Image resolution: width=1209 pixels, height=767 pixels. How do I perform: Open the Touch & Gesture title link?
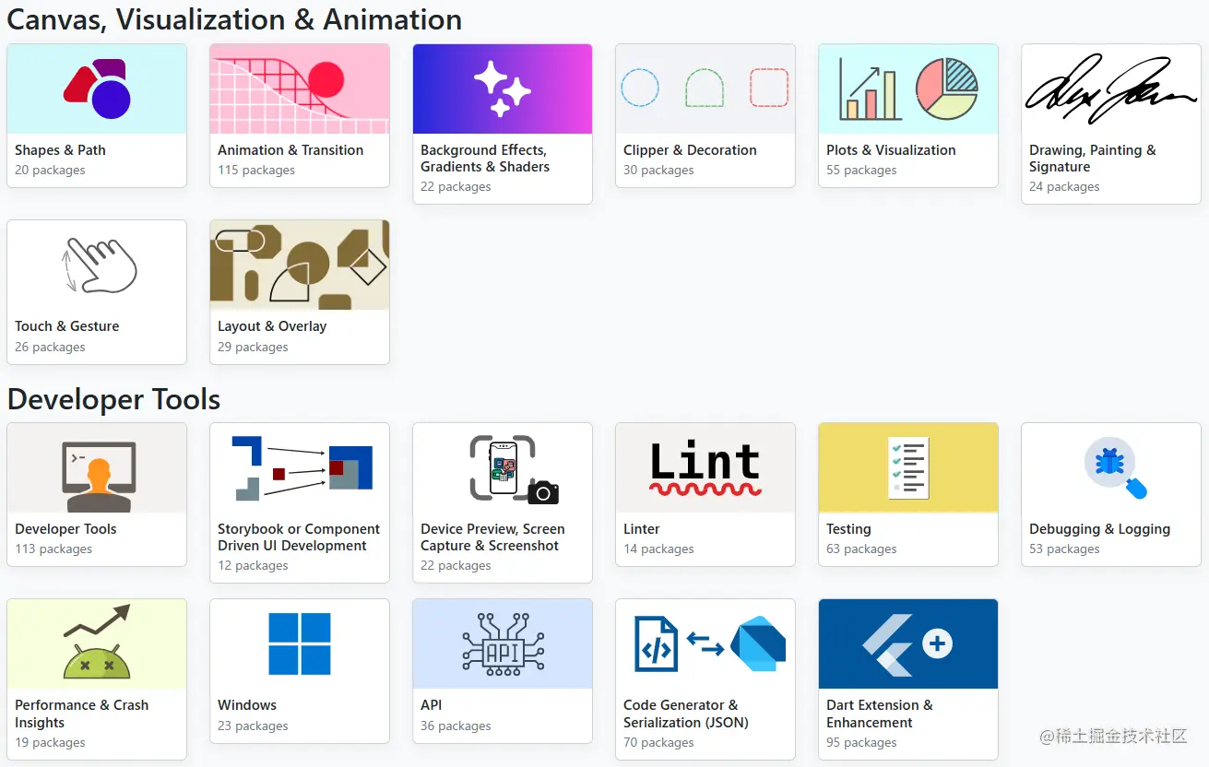(67, 326)
